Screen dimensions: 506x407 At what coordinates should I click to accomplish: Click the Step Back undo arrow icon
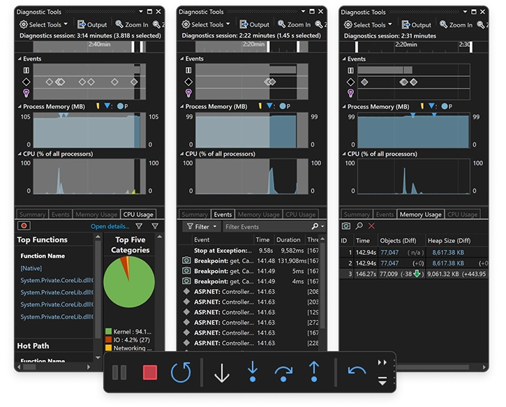coord(357,371)
